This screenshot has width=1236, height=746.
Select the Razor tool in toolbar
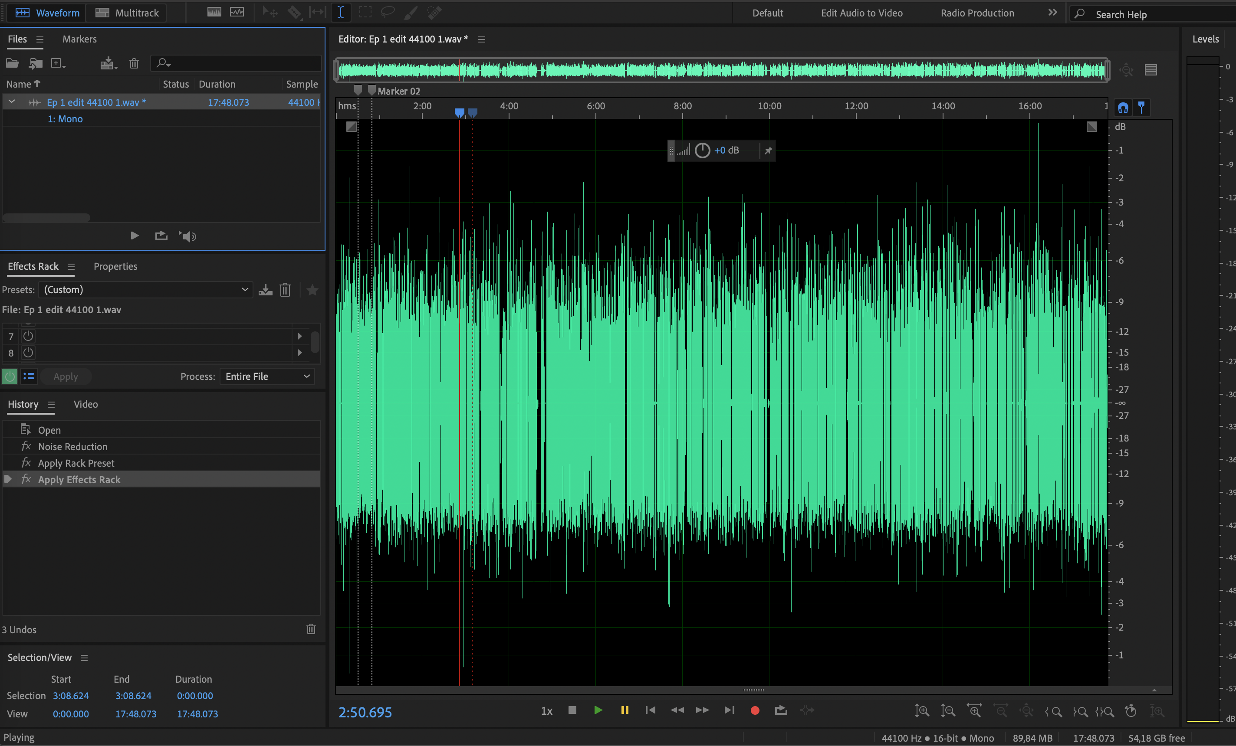click(x=294, y=12)
